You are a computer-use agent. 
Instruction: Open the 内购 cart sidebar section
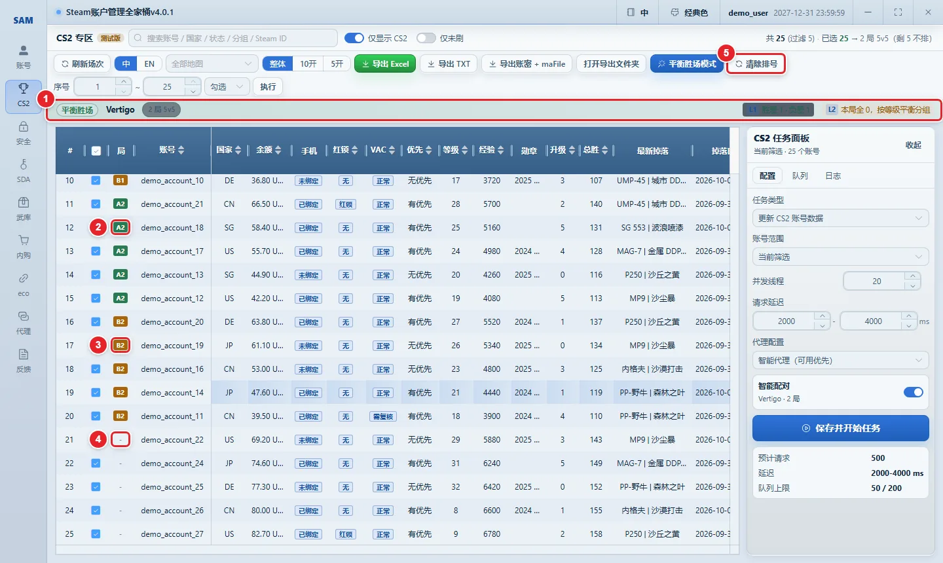click(x=24, y=247)
